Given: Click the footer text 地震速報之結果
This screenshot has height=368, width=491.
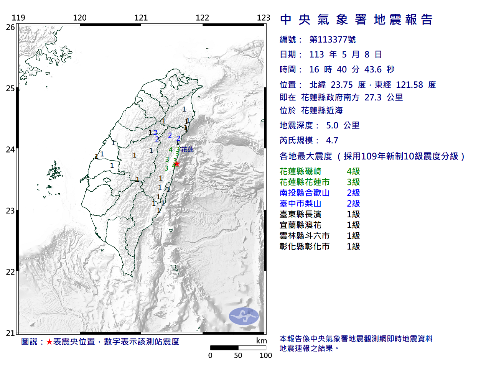Looking at the screenshot, I should pos(306,348).
